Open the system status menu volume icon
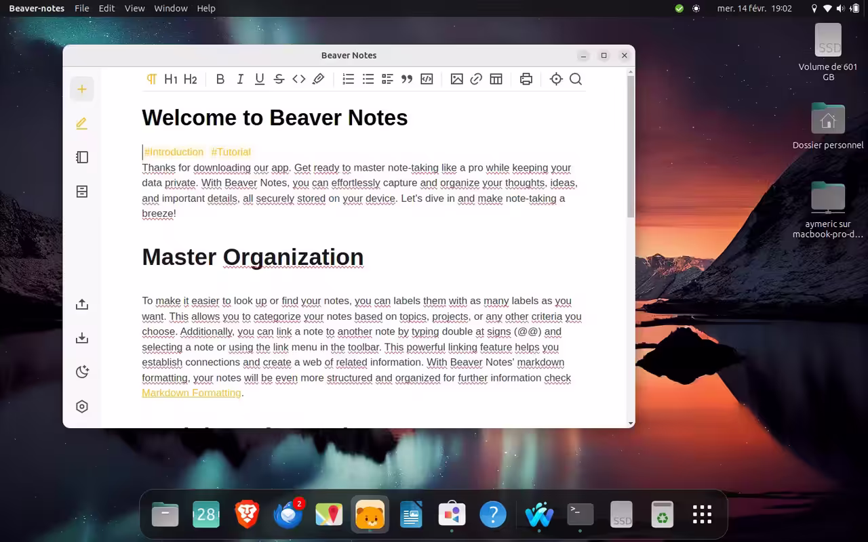This screenshot has width=868, height=542. point(841,8)
